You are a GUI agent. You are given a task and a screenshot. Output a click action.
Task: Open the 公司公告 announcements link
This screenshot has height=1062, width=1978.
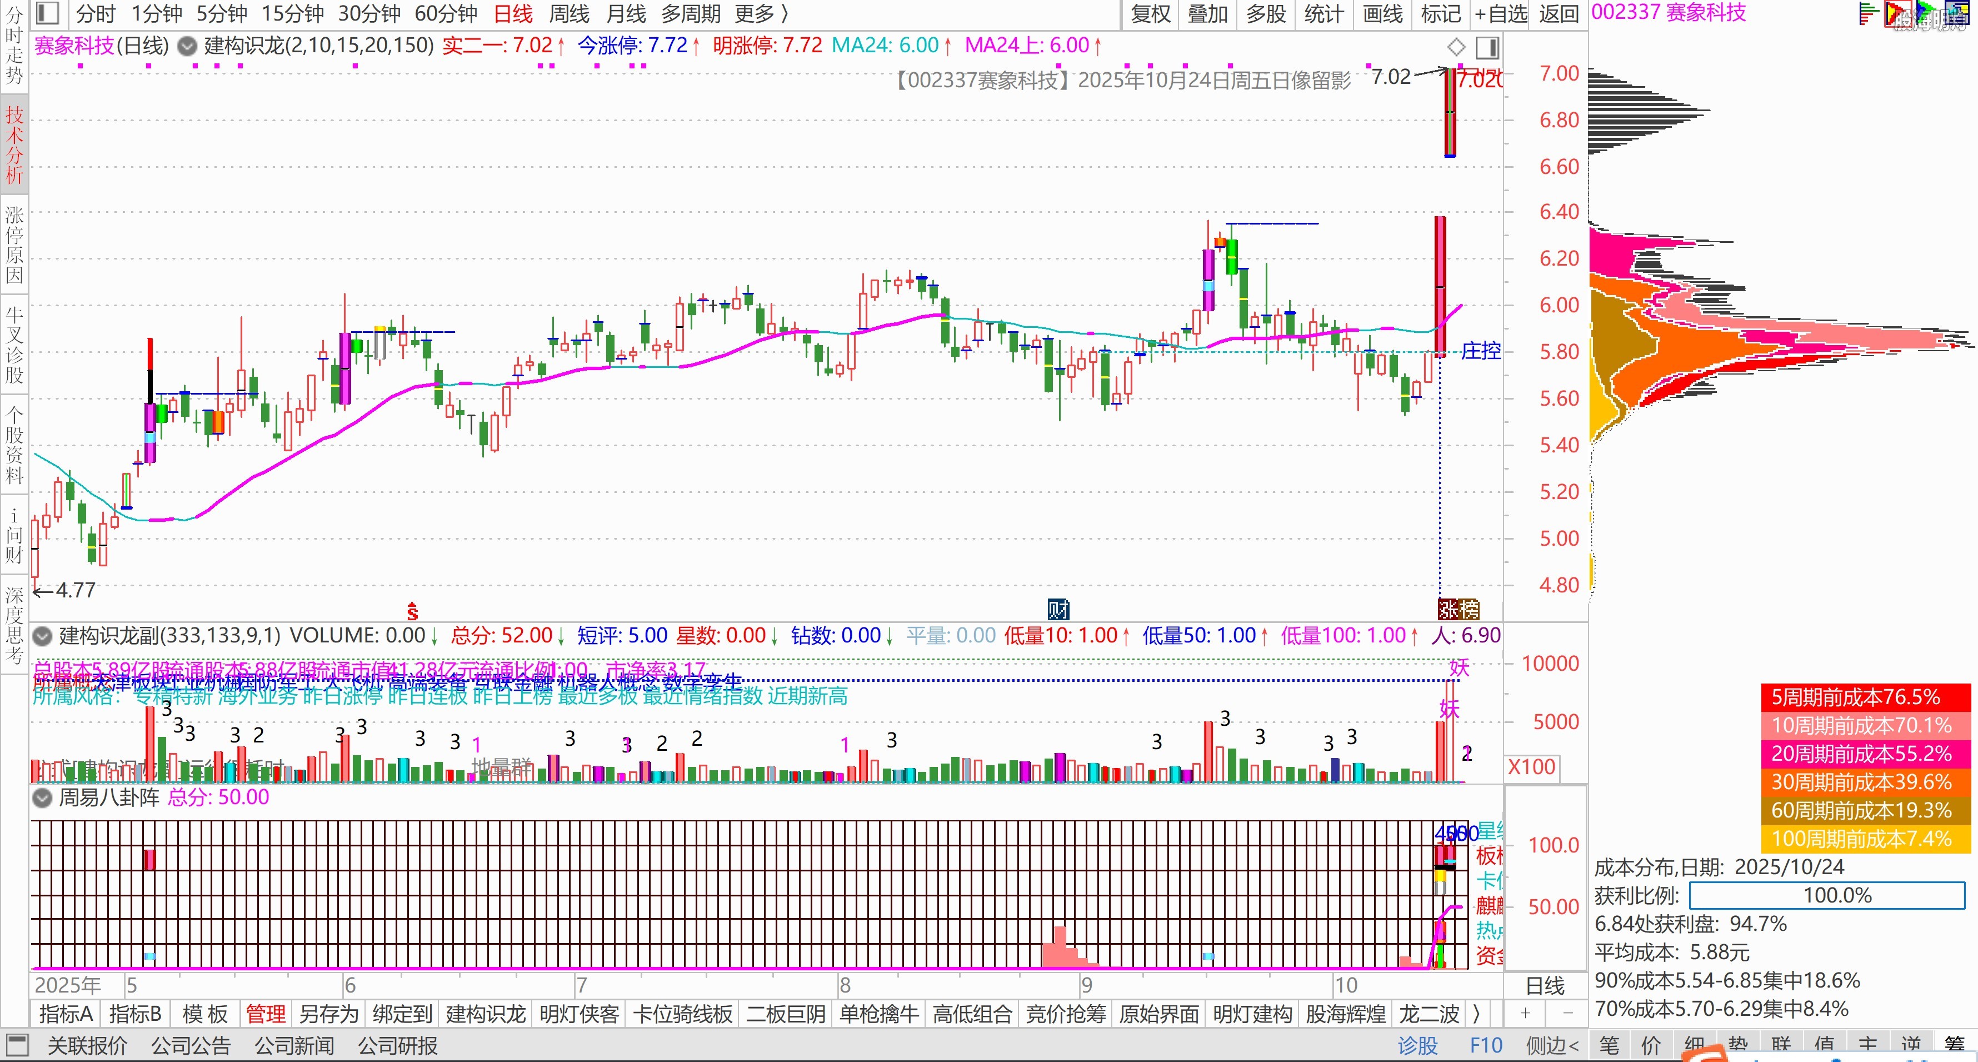pos(191,1045)
